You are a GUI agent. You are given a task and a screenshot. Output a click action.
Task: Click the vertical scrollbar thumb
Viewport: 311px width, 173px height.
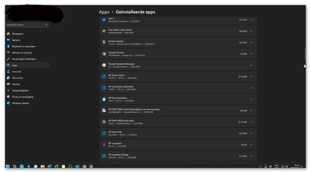[x=305, y=54]
